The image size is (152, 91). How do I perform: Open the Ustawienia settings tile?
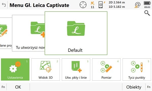[x=15, y=70]
